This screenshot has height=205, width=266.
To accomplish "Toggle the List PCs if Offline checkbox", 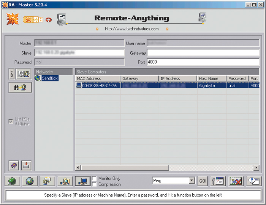I will (x=11, y=121).
